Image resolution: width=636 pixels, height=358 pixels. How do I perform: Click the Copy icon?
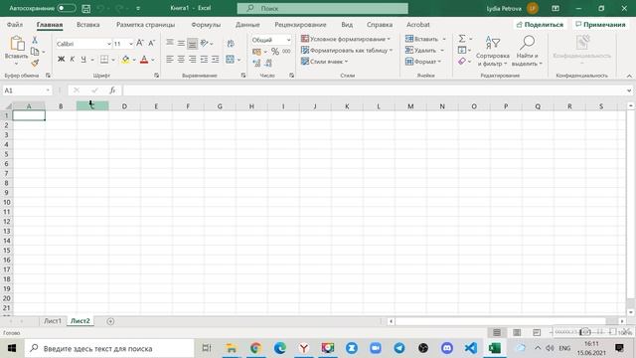(x=35, y=52)
